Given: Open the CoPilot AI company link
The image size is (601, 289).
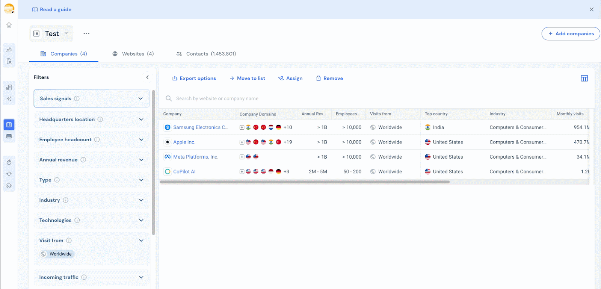Looking at the screenshot, I should pos(184,172).
